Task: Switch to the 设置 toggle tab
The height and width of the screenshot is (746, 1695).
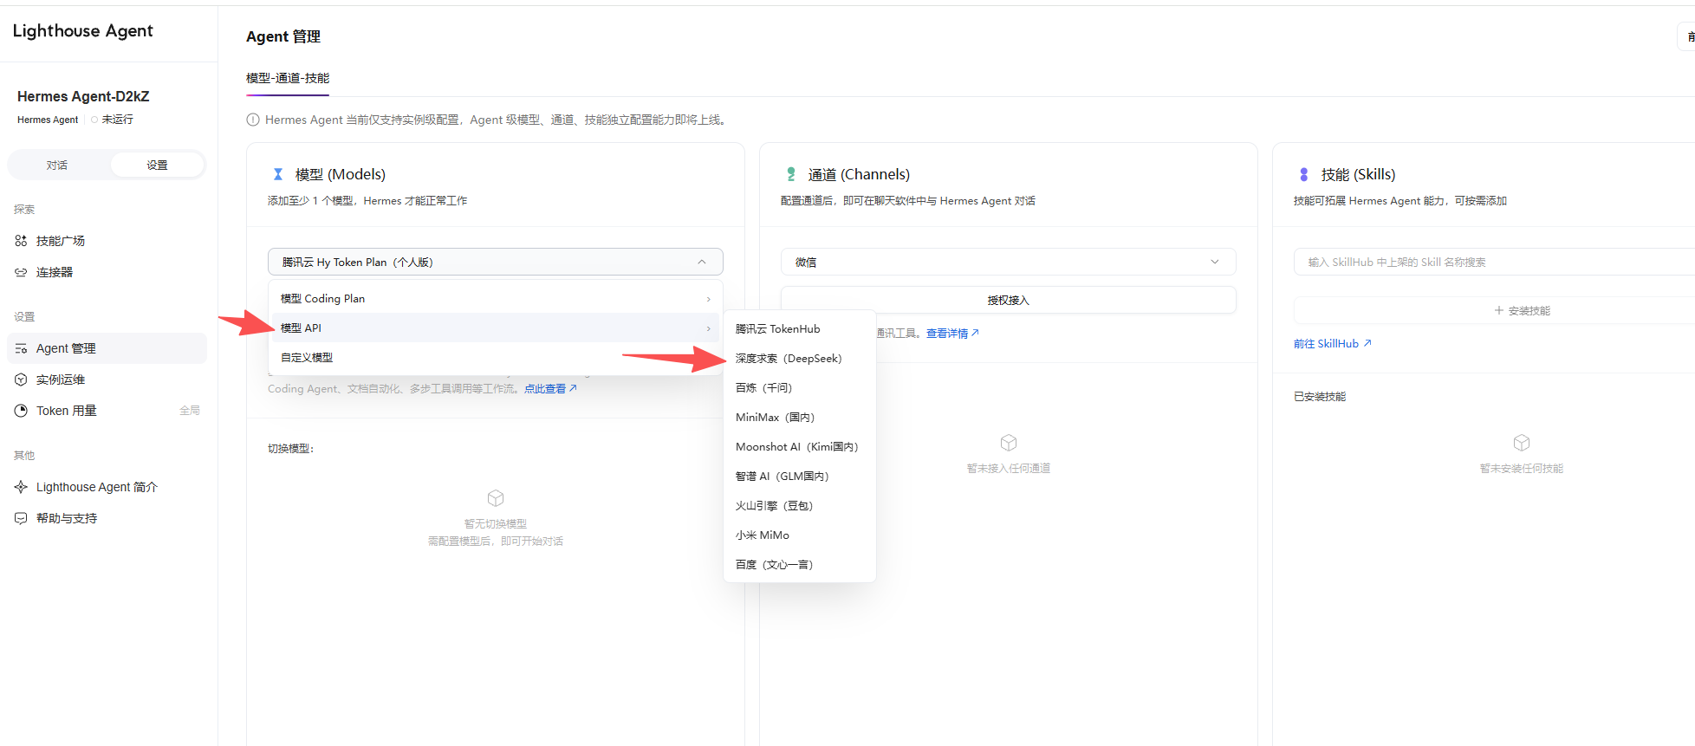Action: pos(157,165)
